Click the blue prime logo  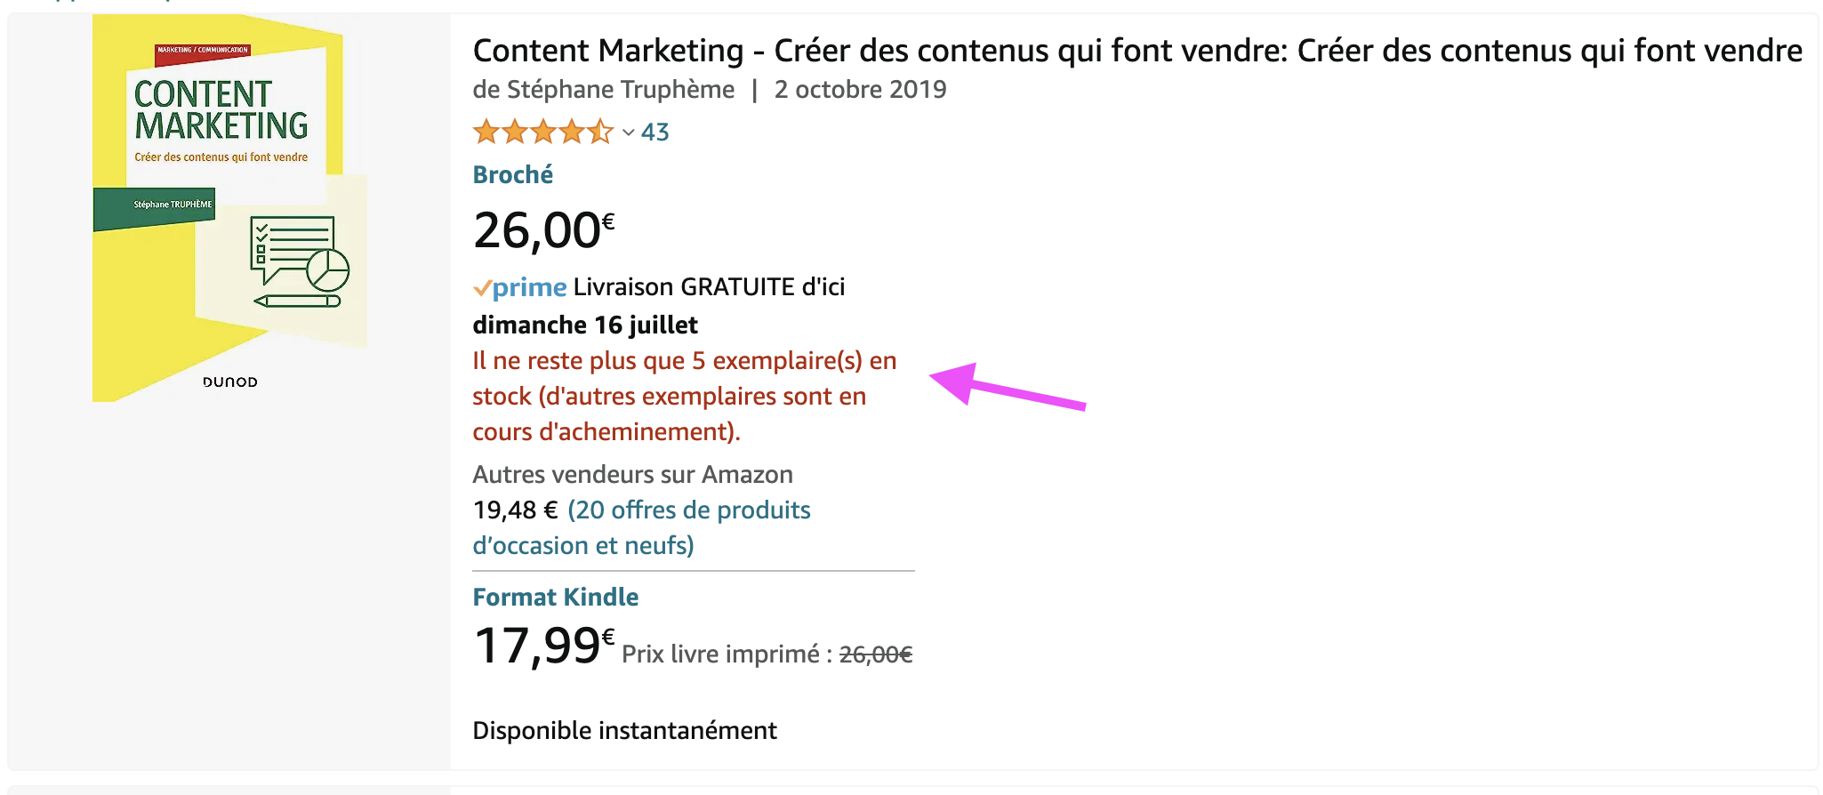click(x=529, y=286)
